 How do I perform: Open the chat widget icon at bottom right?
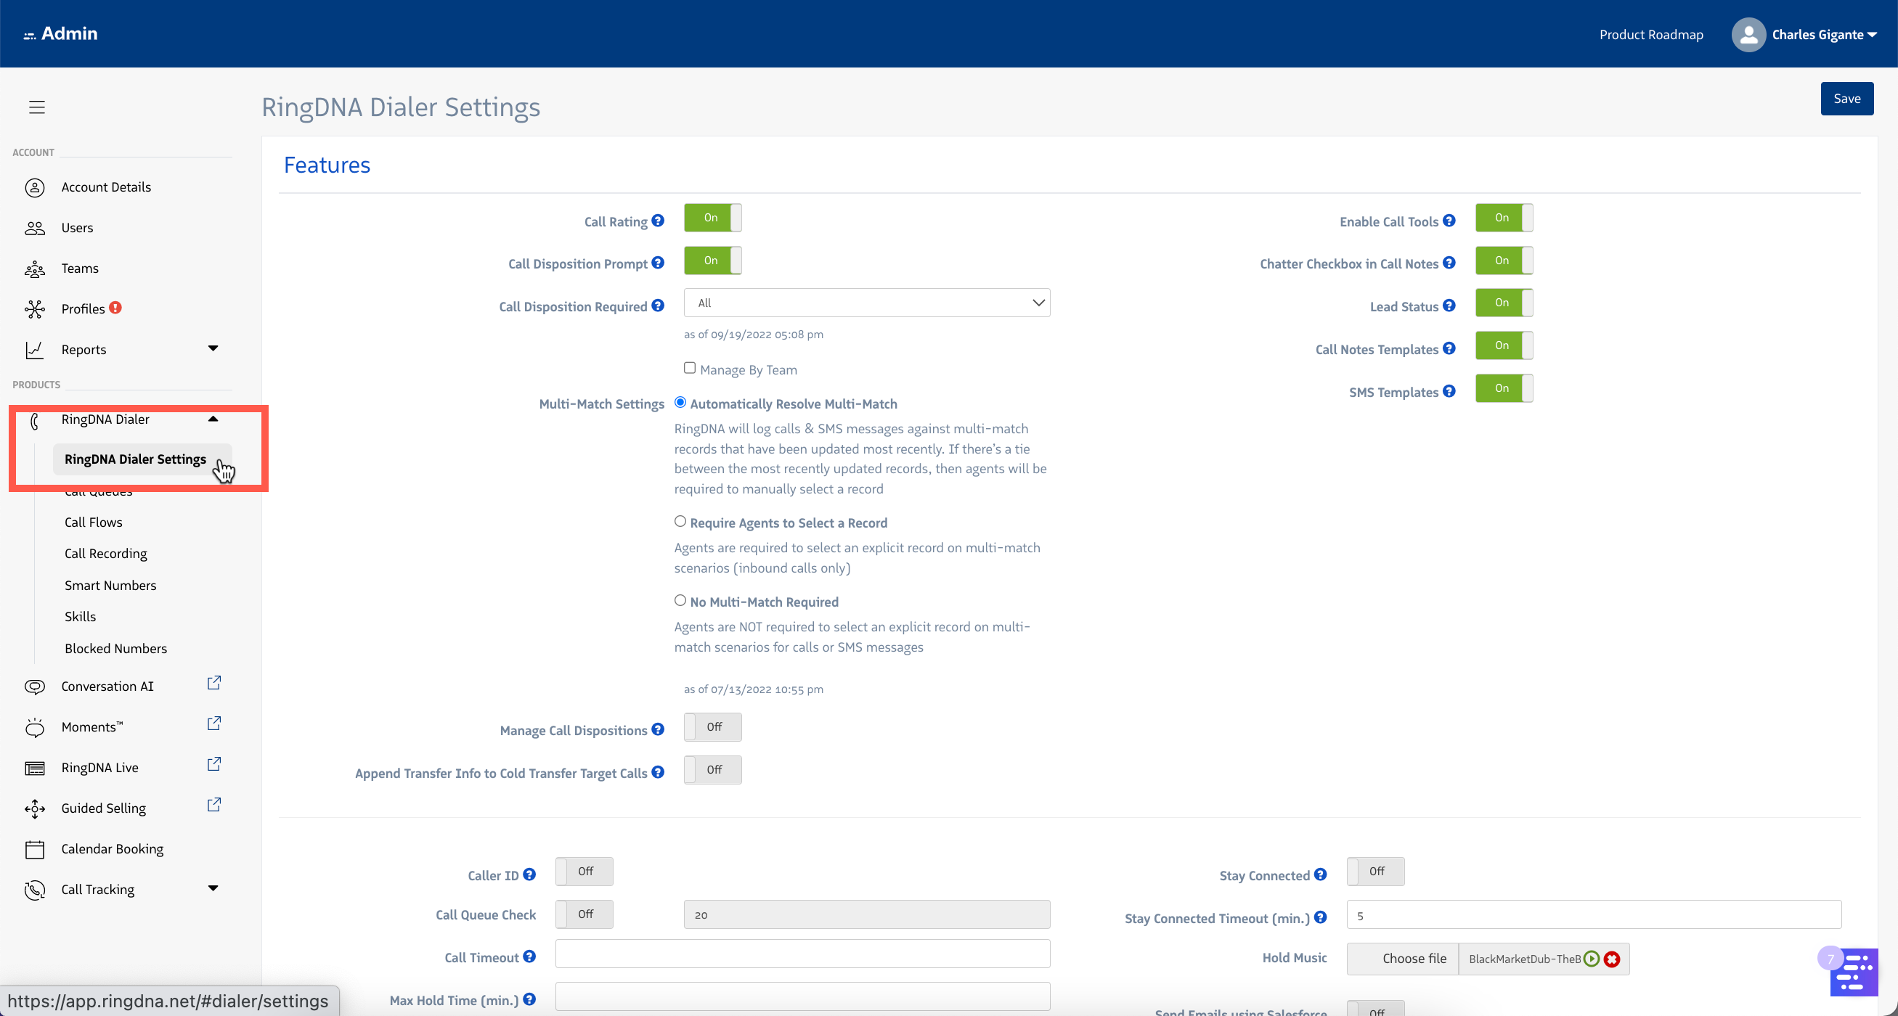(x=1852, y=972)
